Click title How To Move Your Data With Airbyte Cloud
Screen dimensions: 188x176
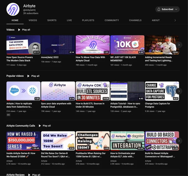point(90,59)
